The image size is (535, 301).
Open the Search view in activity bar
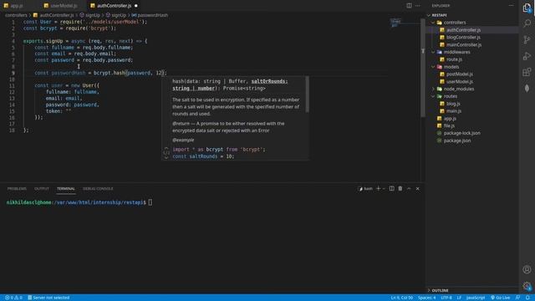click(527, 23)
